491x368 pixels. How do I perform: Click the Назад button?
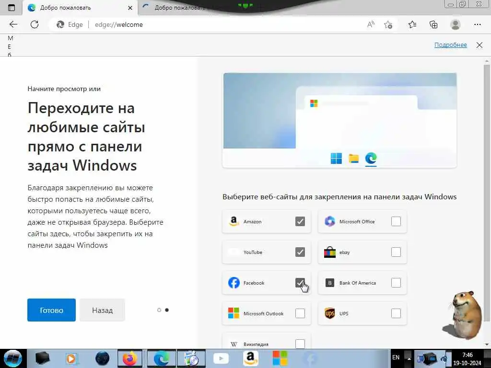tap(102, 310)
